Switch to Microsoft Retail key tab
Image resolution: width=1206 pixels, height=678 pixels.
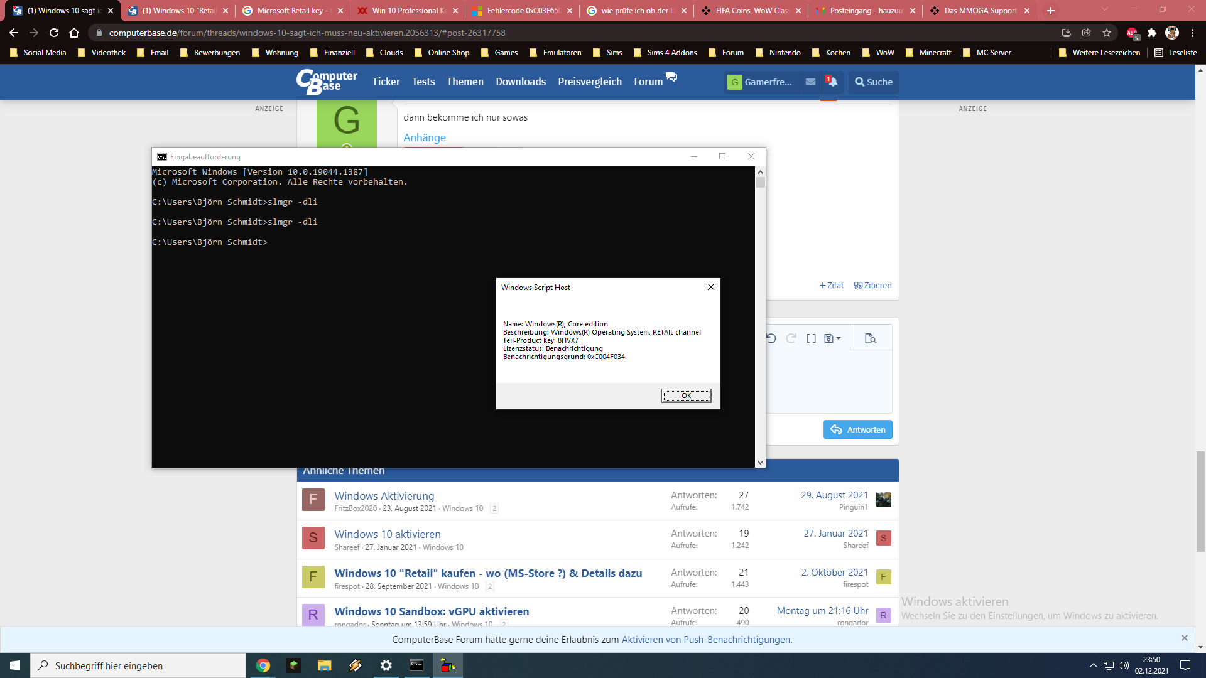pyautogui.click(x=292, y=11)
